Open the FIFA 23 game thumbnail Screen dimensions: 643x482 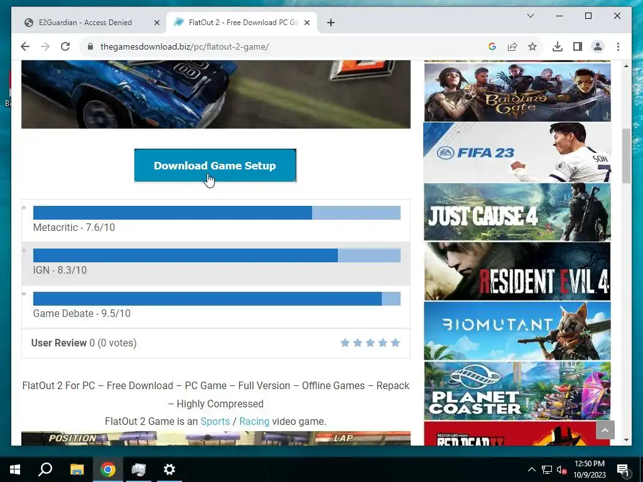517,152
